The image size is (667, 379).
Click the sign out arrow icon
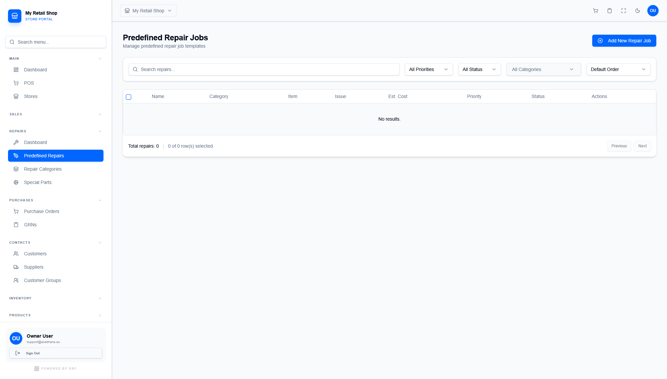pos(18,353)
